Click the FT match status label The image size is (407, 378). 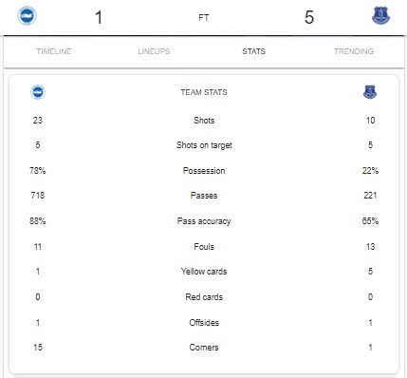(x=204, y=18)
